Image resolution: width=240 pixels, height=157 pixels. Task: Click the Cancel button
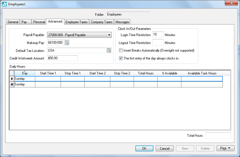pos(165,149)
